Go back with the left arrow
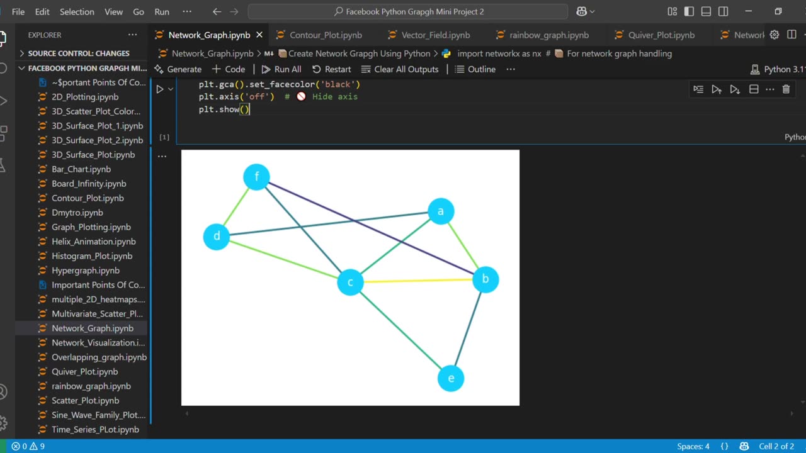This screenshot has width=806, height=453. click(217, 11)
